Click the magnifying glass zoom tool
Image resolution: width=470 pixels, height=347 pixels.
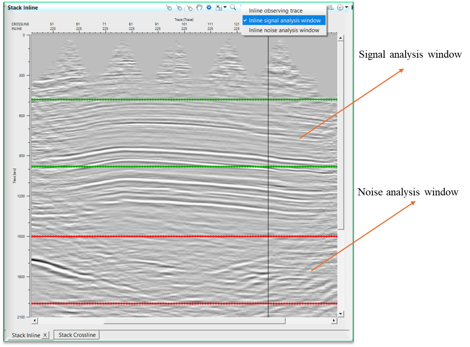pyautogui.click(x=233, y=8)
